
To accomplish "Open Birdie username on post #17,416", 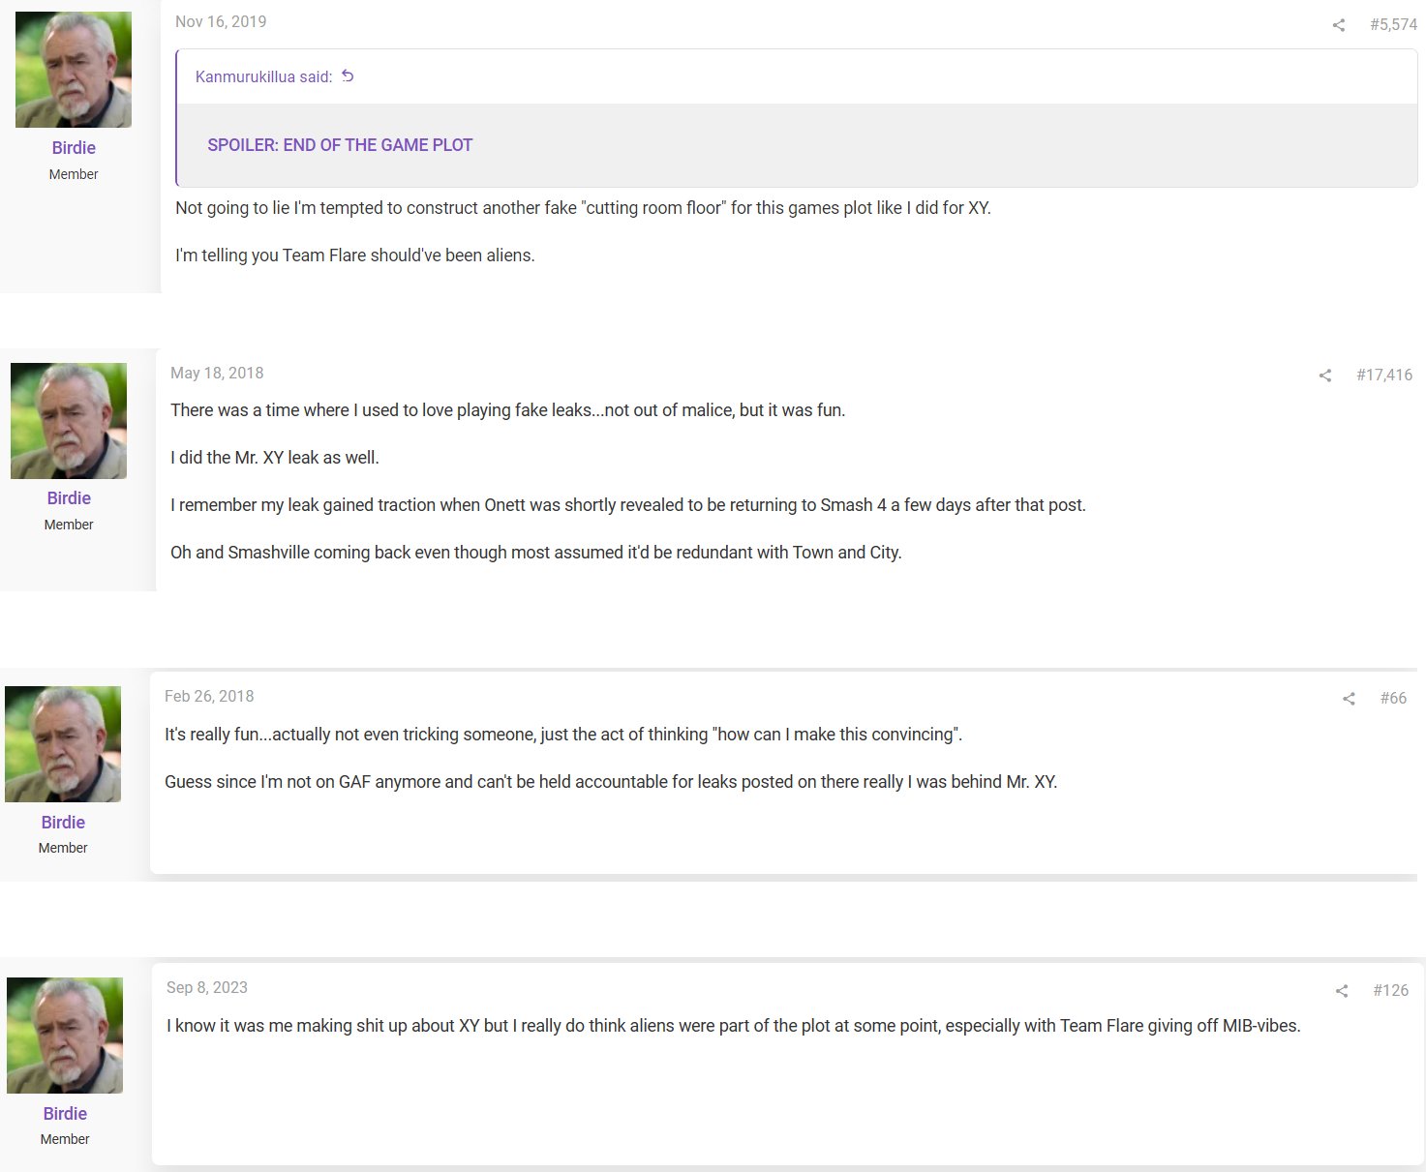I will 69,498.
